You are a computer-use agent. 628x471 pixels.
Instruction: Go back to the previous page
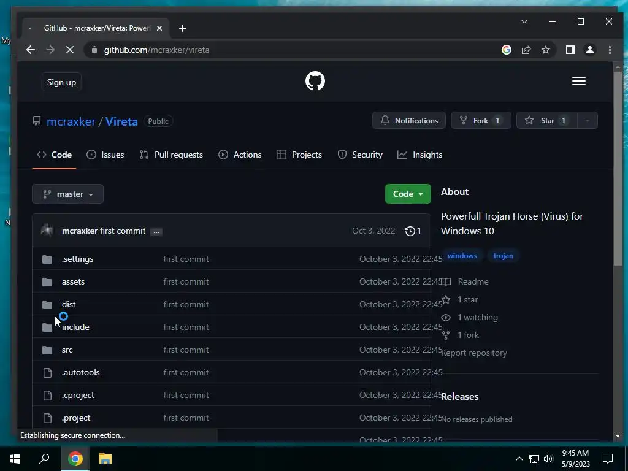point(31,50)
